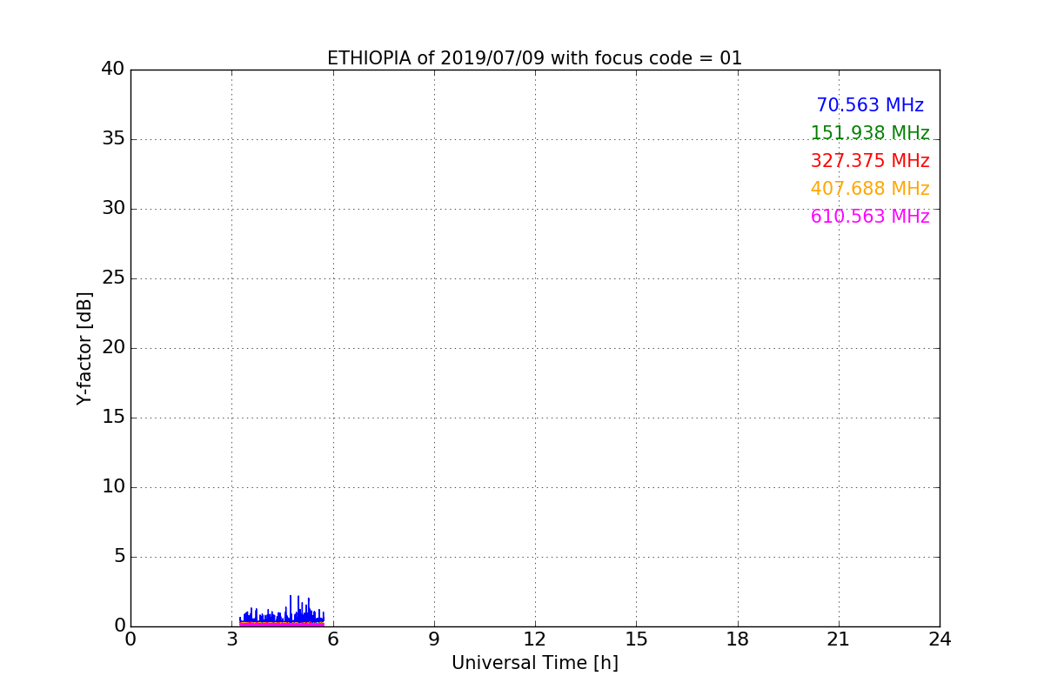
Task: Click the x-axis tick label 21
Action: pos(839,639)
